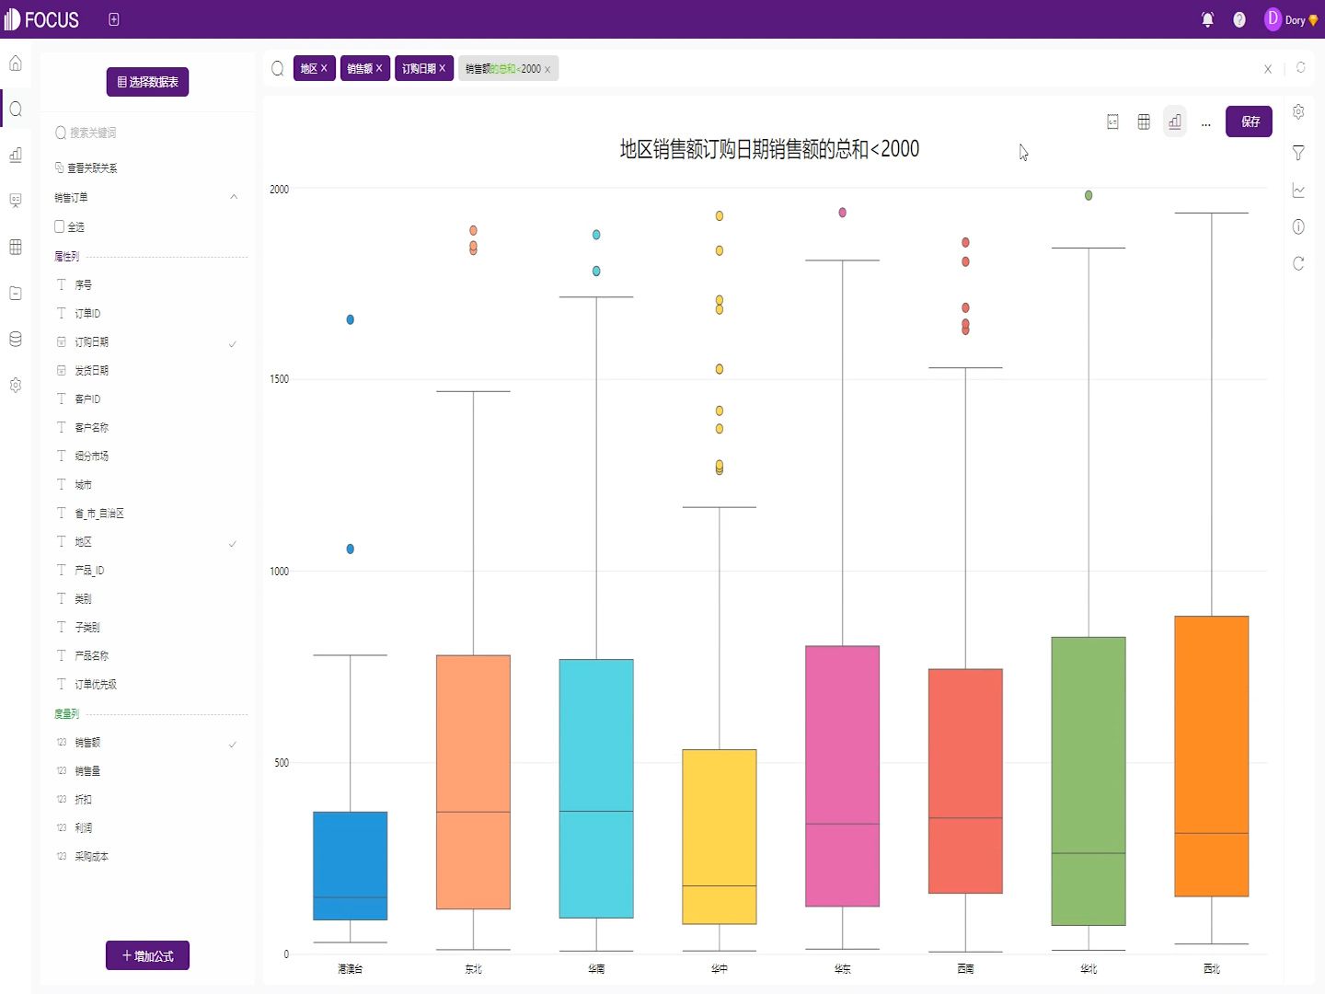The width and height of the screenshot is (1325, 994).
Task: Open the table grid icon in left sidebar
Action: point(16,247)
